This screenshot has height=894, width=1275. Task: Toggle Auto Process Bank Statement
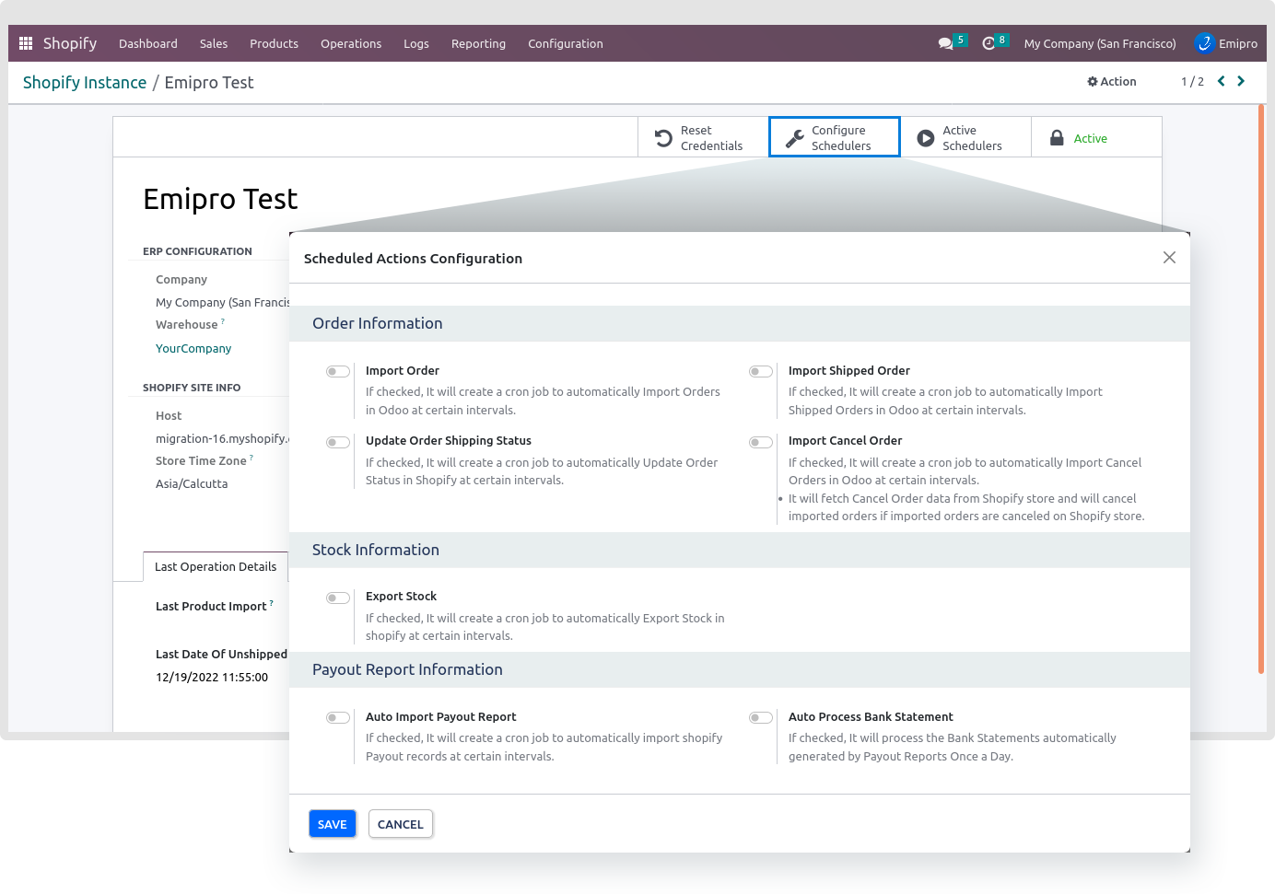click(761, 717)
